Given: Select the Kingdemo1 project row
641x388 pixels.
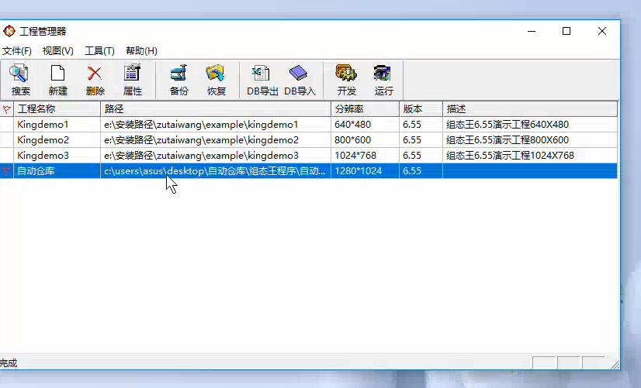Looking at the screenshot, I should pos(309,125).
